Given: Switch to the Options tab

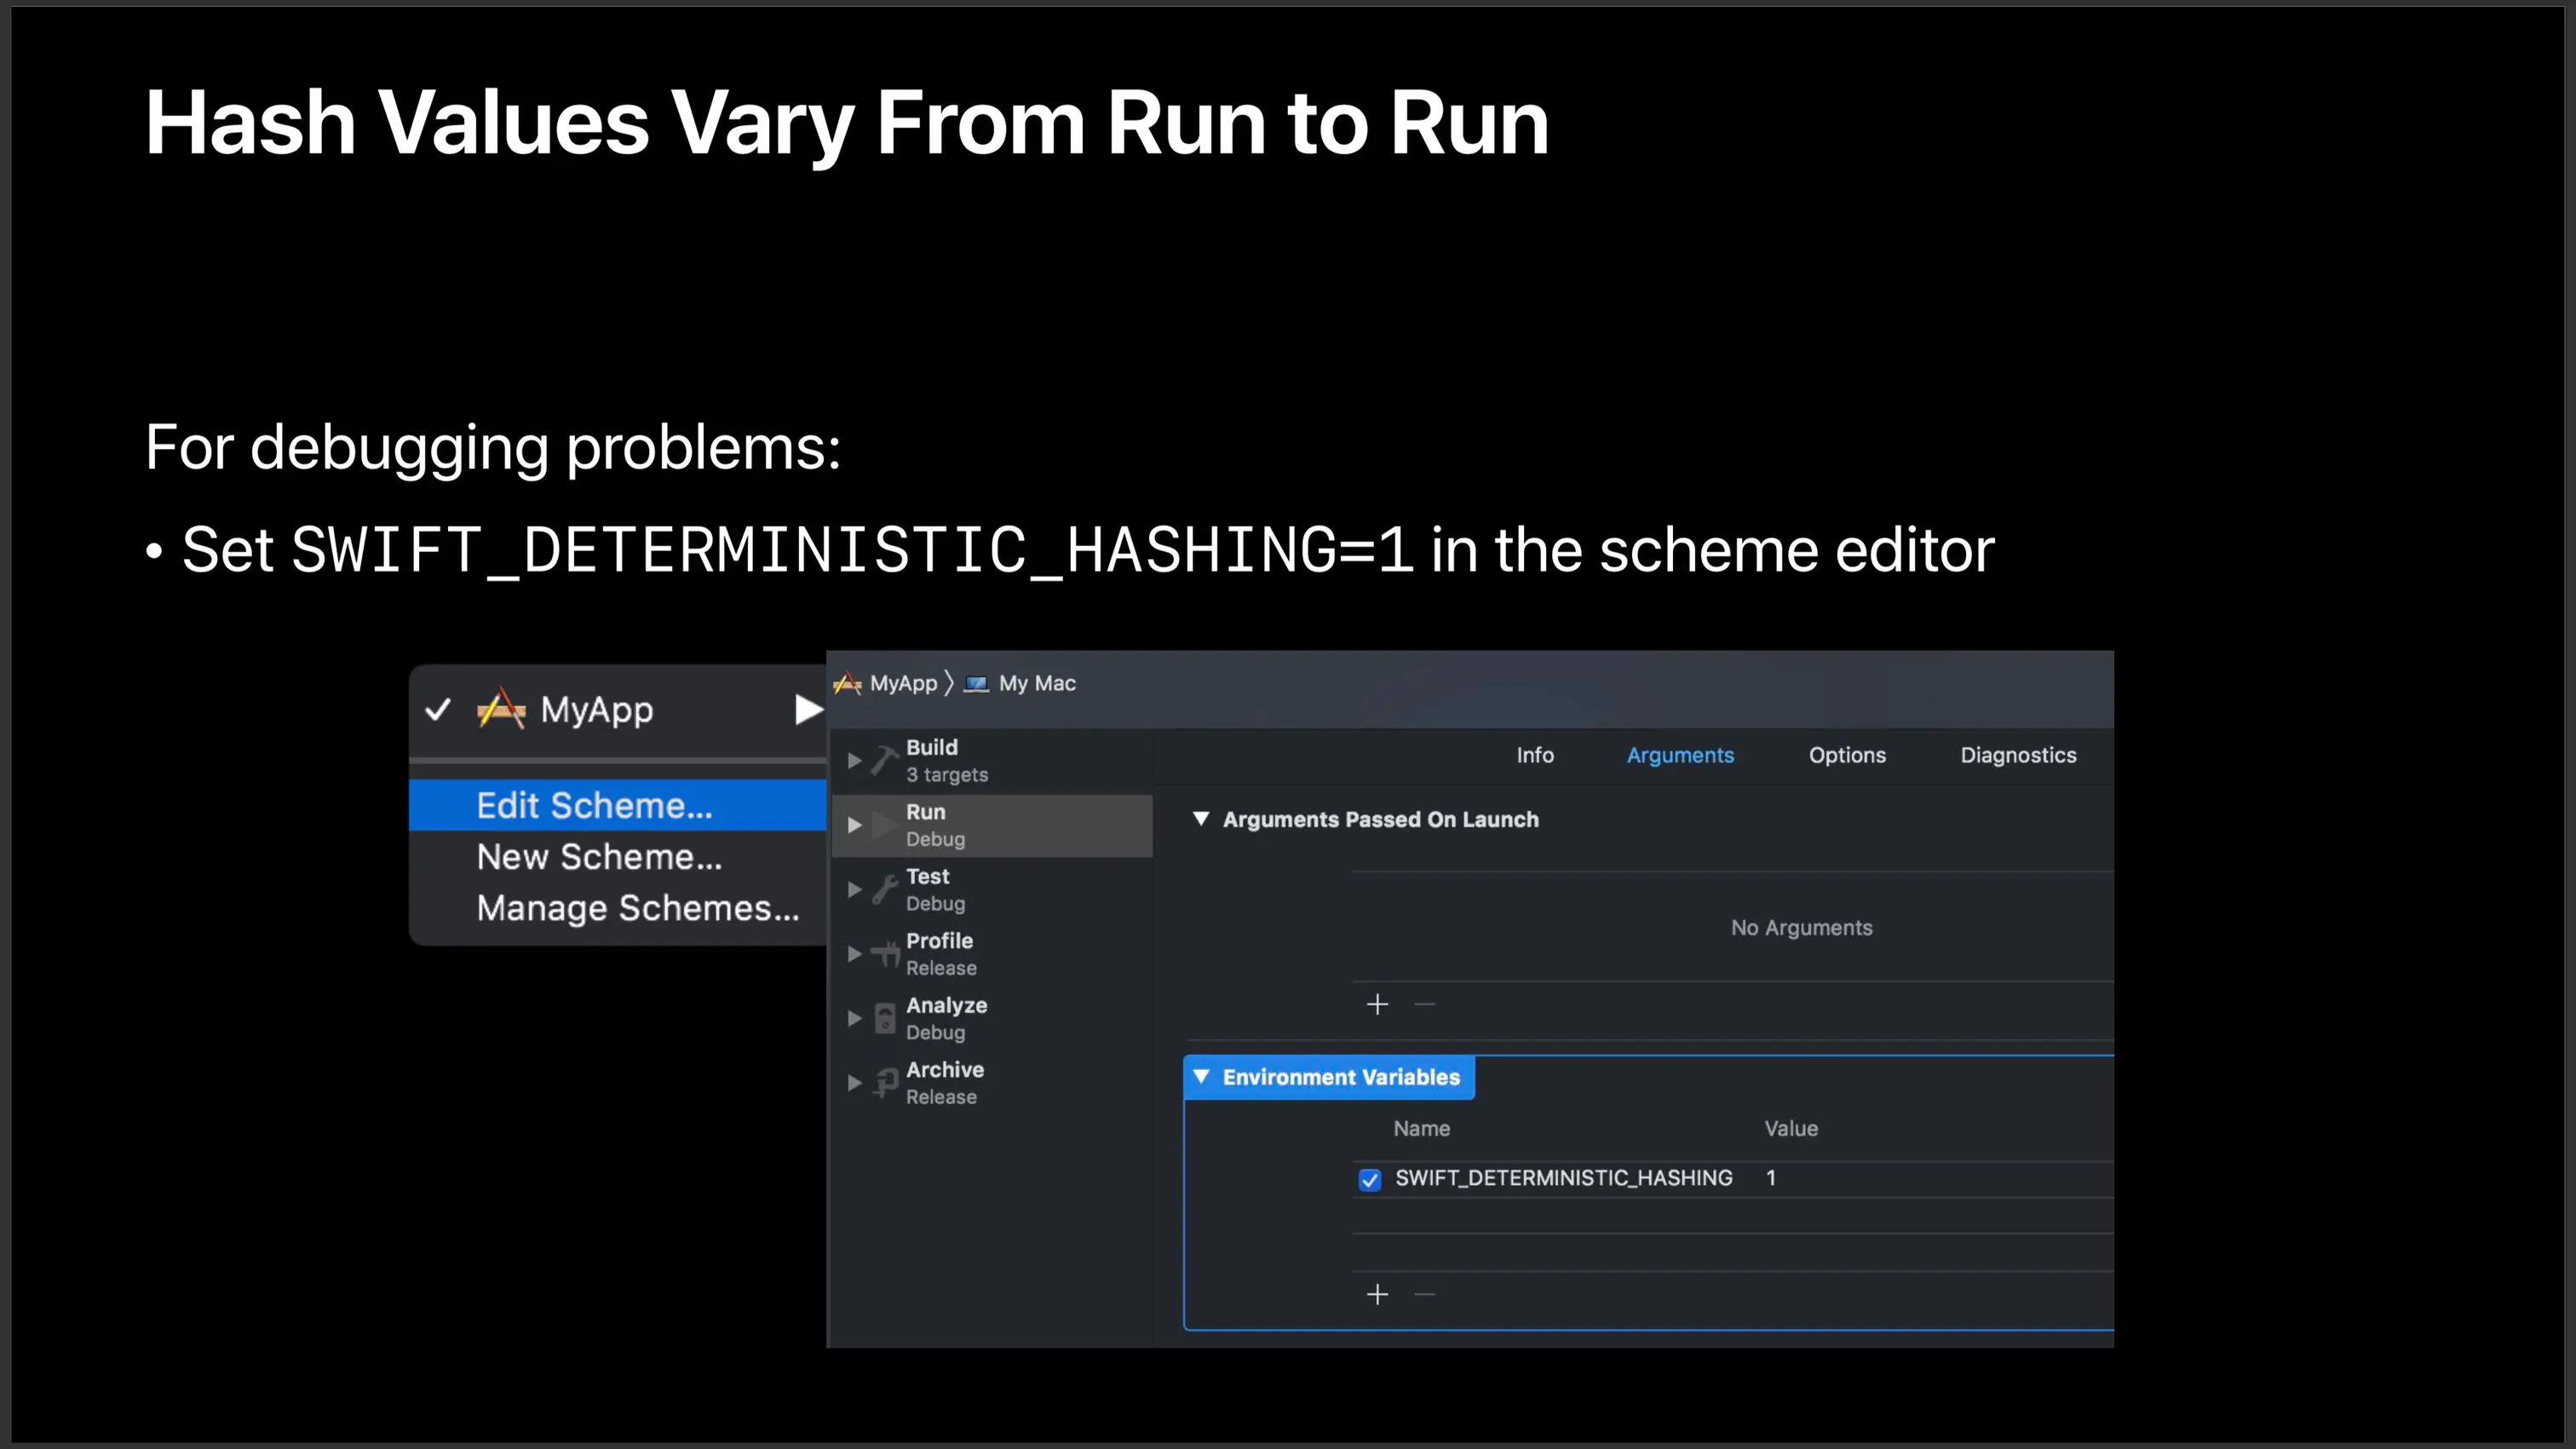Looking at the screenshot, I should pos(1846,755).
